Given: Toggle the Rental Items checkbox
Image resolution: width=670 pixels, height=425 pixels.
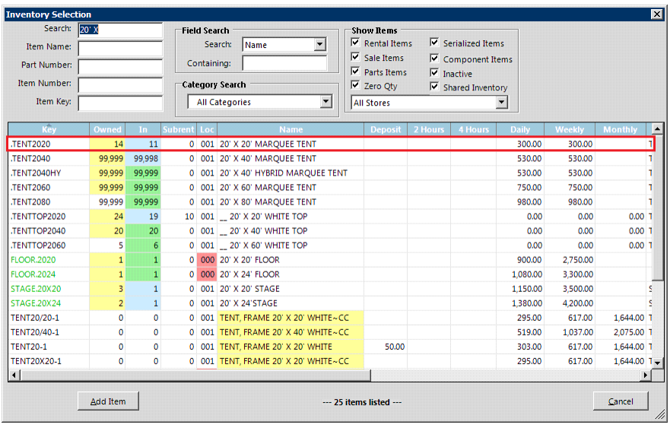Looking at the screenshot, I should click(356, 43).
